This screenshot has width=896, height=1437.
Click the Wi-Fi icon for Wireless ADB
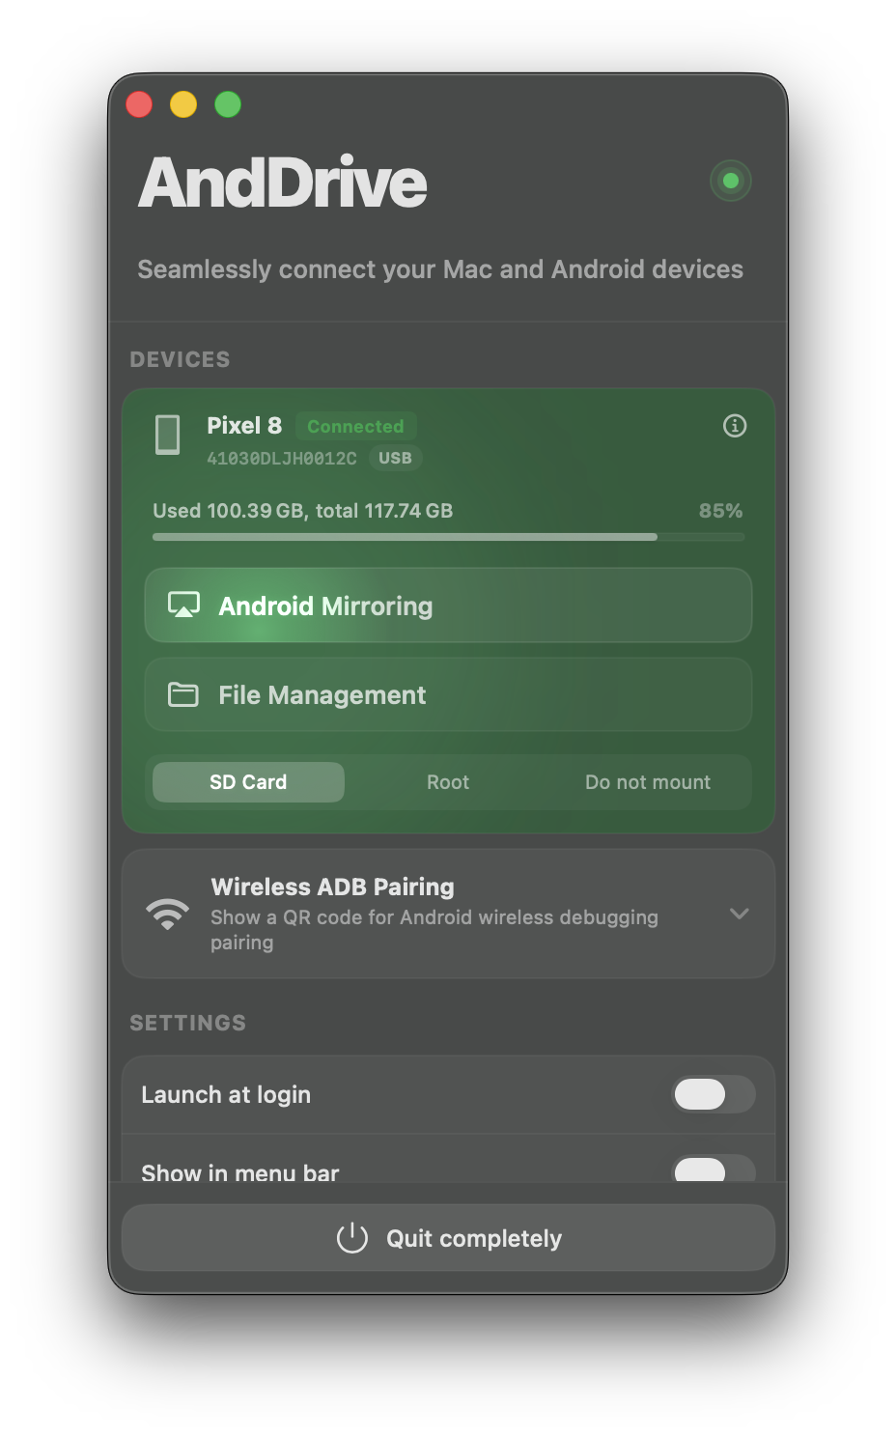click(x=168, y=913)
